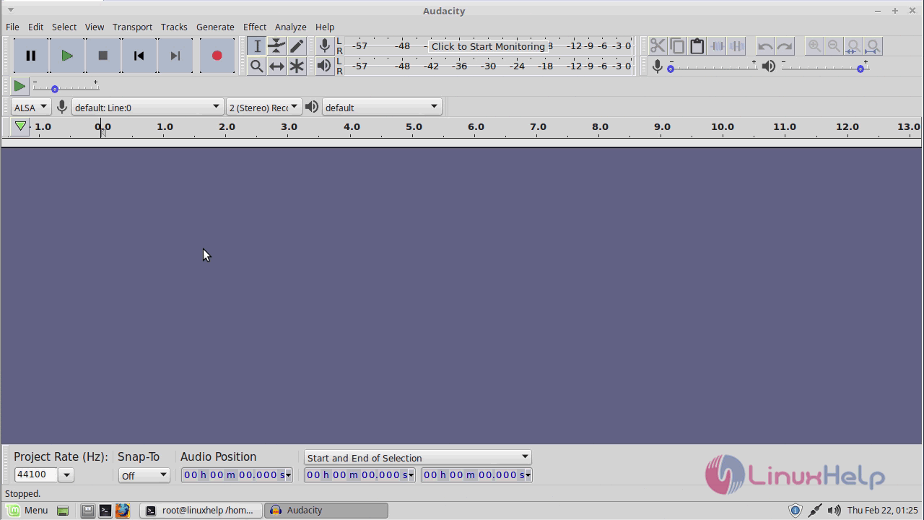Open the Help menu
Image resolution: width=924 pixels, height=520 pixels.
[325, 27]
